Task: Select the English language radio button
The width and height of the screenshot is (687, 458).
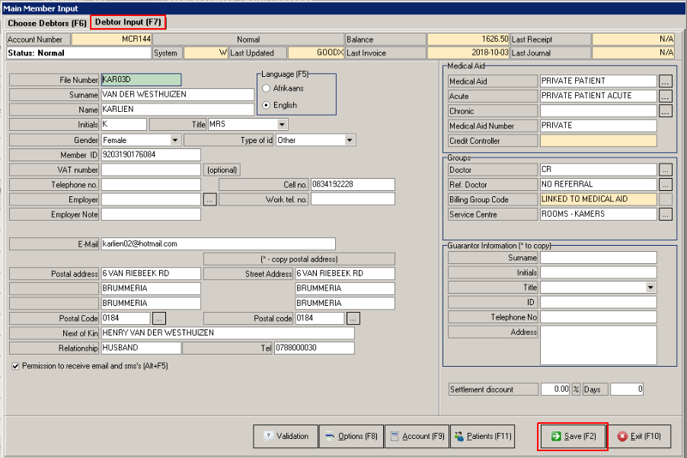Action: 266,105
